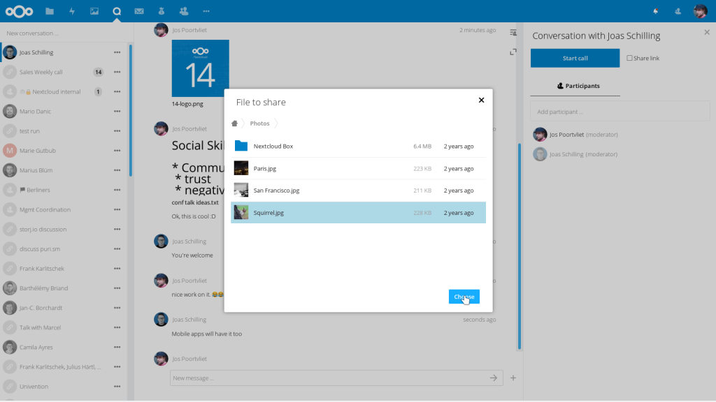Click the add attachment plus icon
The image size is (716, 402).
coord(513,378)
